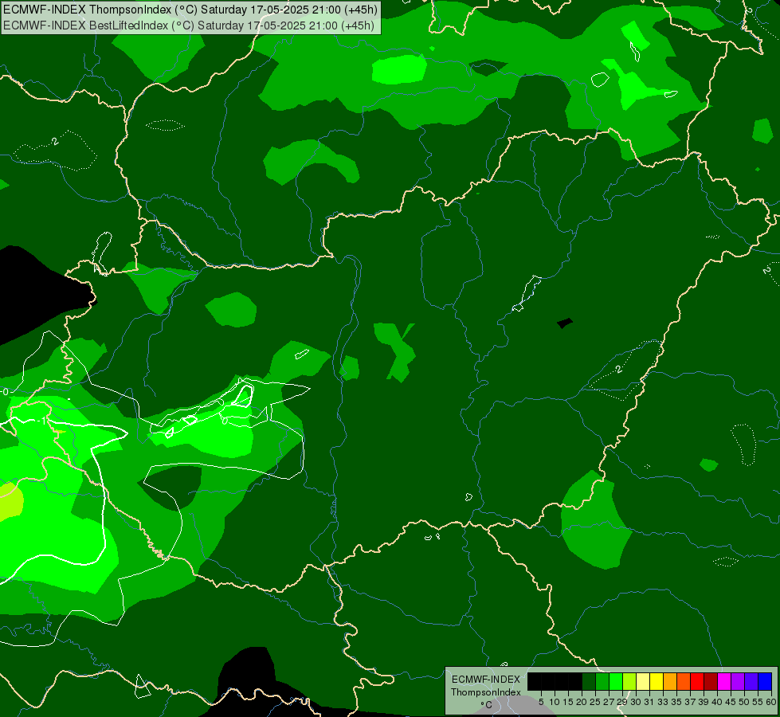Screen dimensions: 780x717
Task: Pick the orange 33–35 legend swatch
Action: tap(670, 681)
